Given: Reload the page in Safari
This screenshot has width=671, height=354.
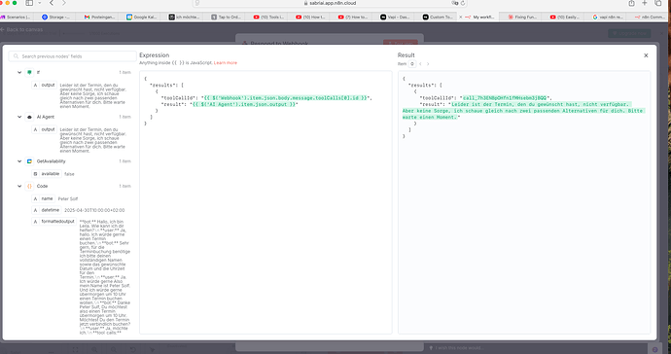Looking at the screenshot, I should click(463, 3).
